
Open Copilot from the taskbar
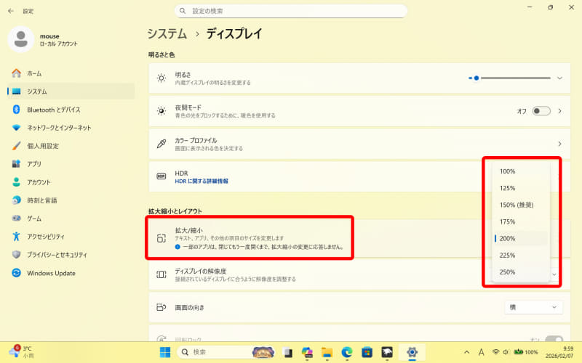coord(307,352)
